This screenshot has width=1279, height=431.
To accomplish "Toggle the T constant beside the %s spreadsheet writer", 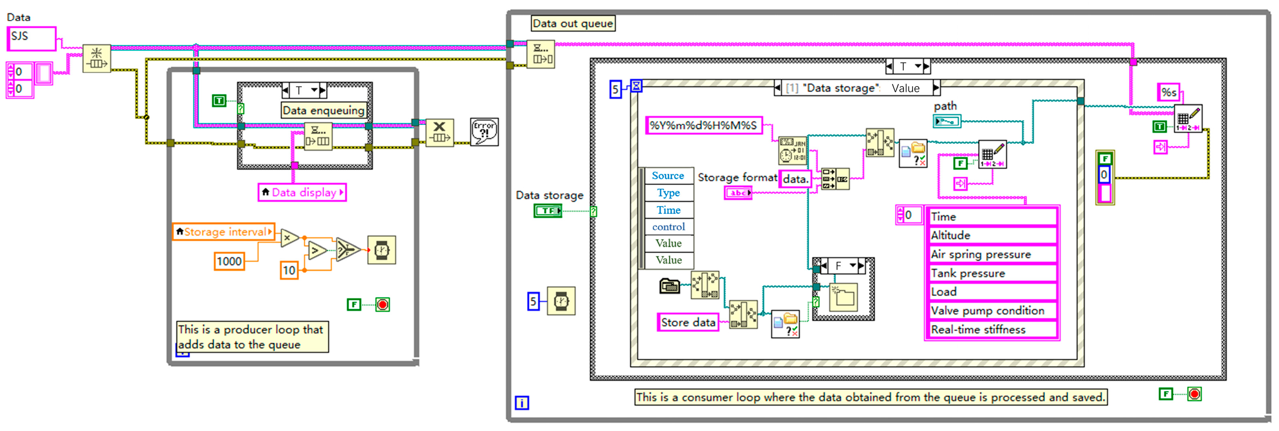I will (x=1159, y=126).
